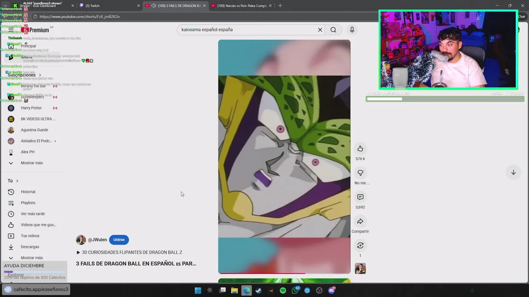The width and height of the screenshot is (529, 297).
Task: Tap the Remix icon
Action: [360, 245]
